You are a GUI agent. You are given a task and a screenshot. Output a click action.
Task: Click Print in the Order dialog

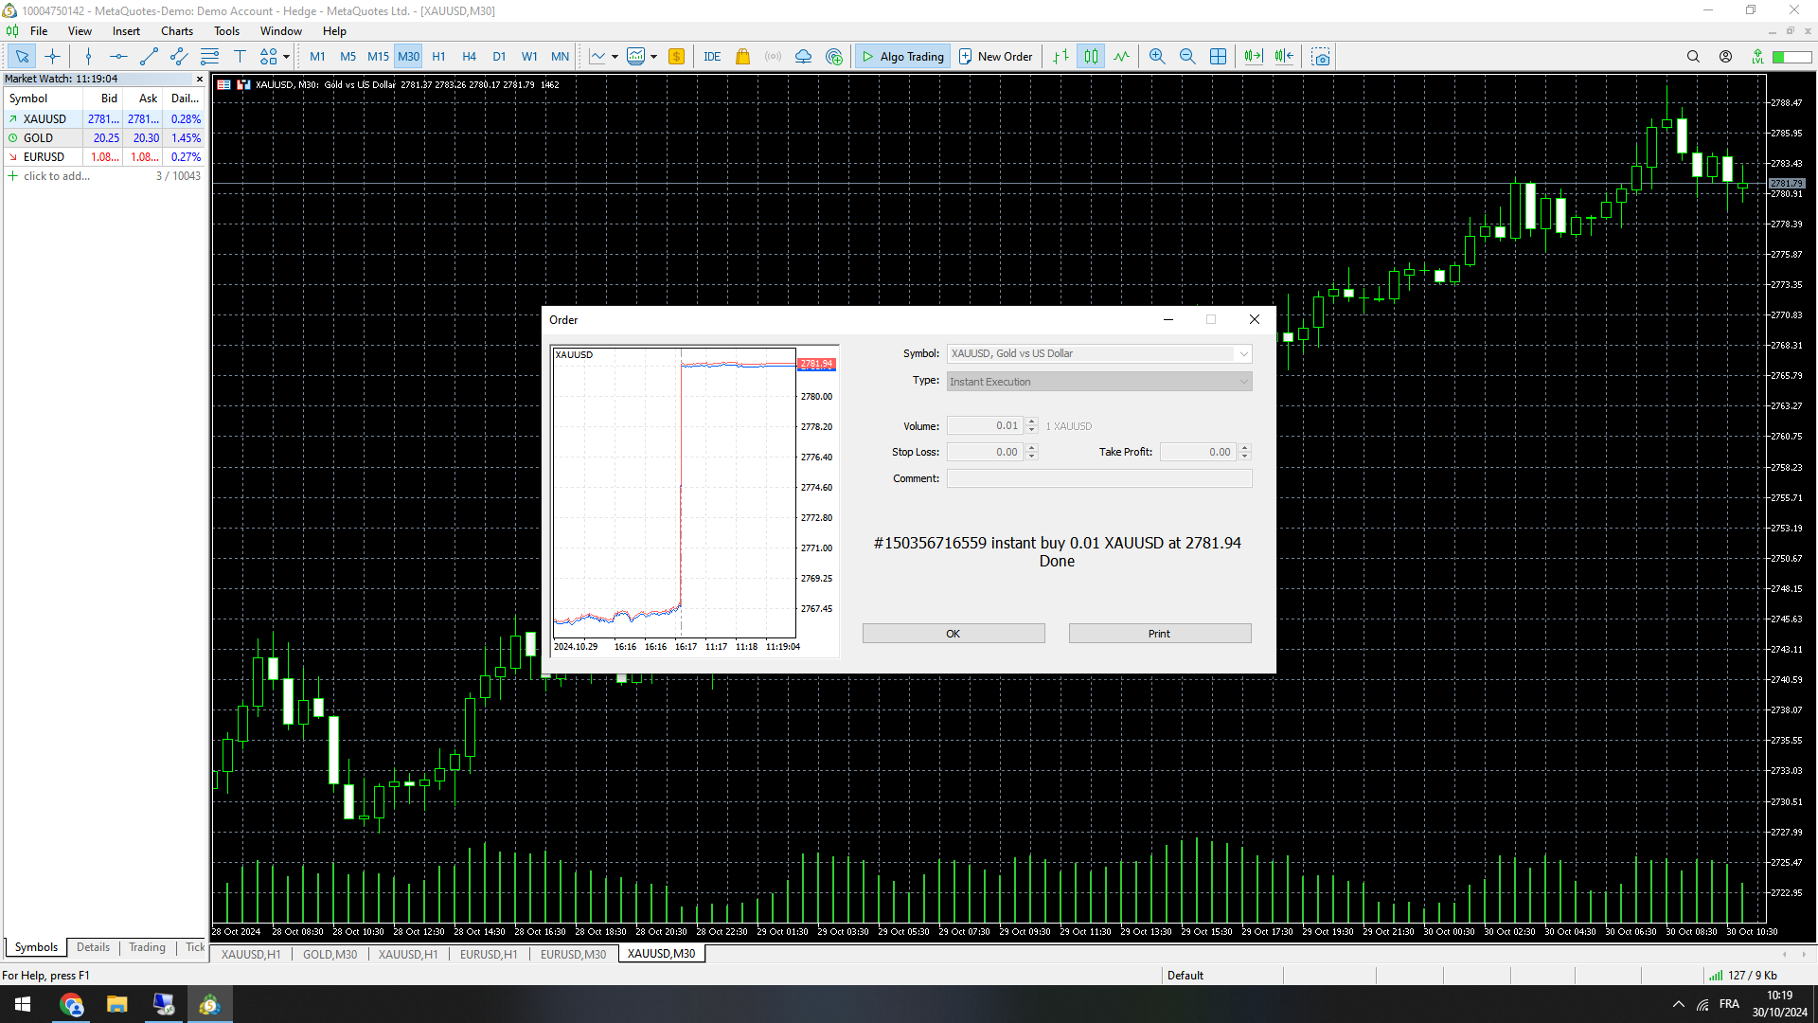(x=1159, y=634)
